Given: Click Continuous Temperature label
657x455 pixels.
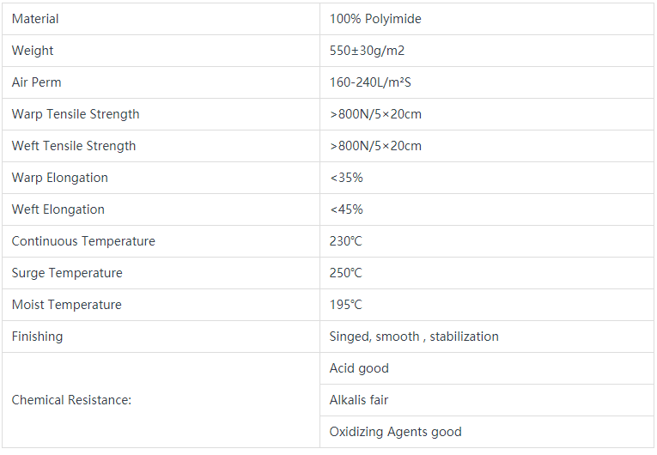Looking at the screenshot, I should click(x=83, y=241).
